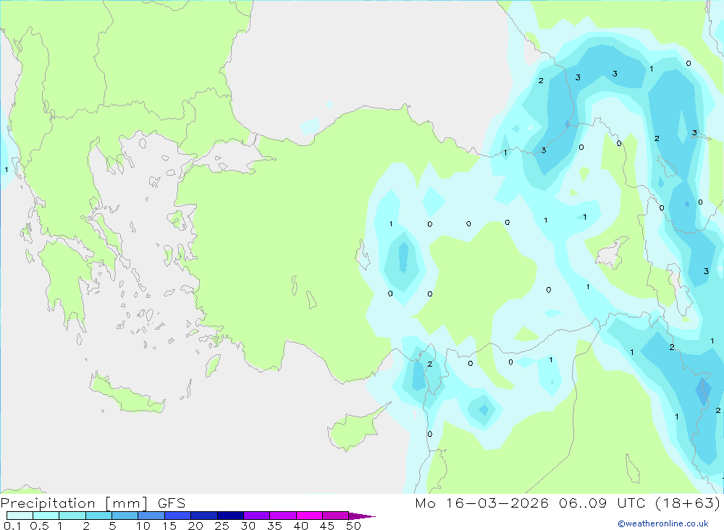Image resolution: width=724 pixels, height=530 pixels.
Task: Click the 'Precipitation' title word
Action: coord(48,503)
